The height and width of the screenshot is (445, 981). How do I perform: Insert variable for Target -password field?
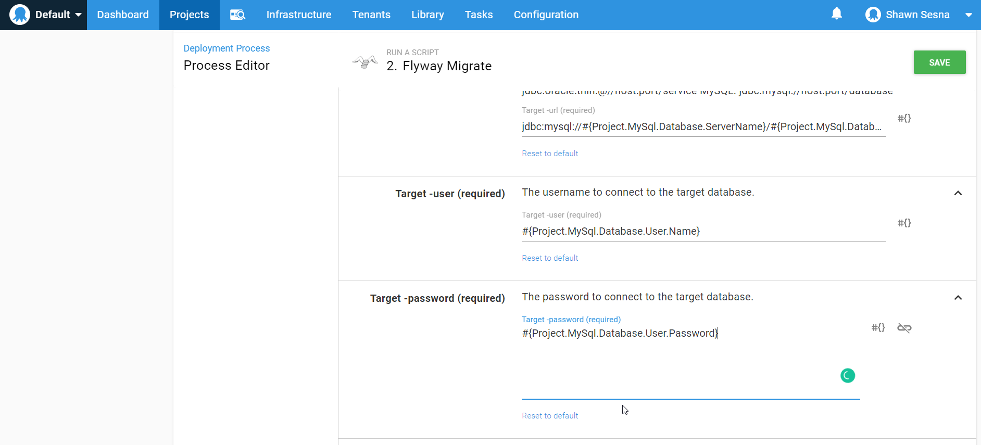pyautogui.click(x=878, y=328)
